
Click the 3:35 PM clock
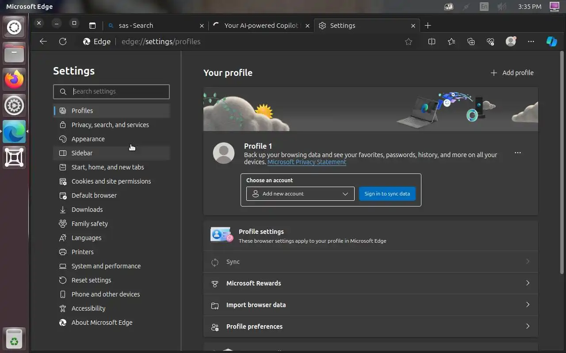[x=530, y=7]
